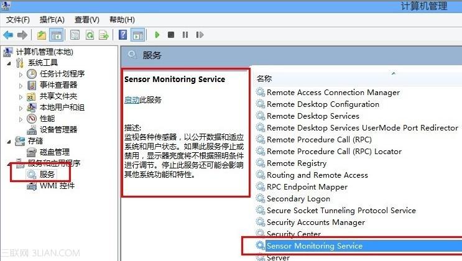This screenshot has height=261, width=462.
Task: Click the Back arrow toolbar icon
Action: (8, 35)
